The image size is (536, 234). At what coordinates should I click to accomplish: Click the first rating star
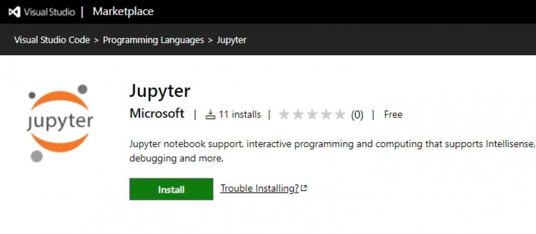click(x=284, y=114)
